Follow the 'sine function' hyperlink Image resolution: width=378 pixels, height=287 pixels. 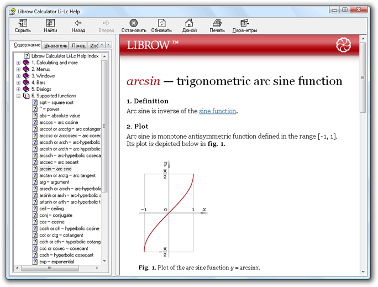coord(218,111)
